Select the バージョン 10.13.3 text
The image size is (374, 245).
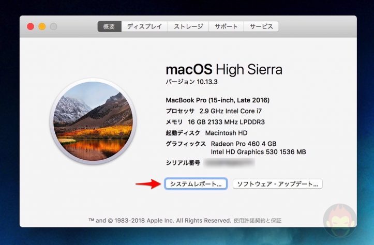[191, 82]
